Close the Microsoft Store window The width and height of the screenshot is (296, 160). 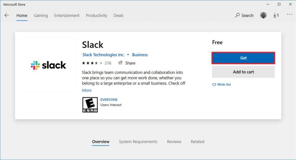click(290, 4)
